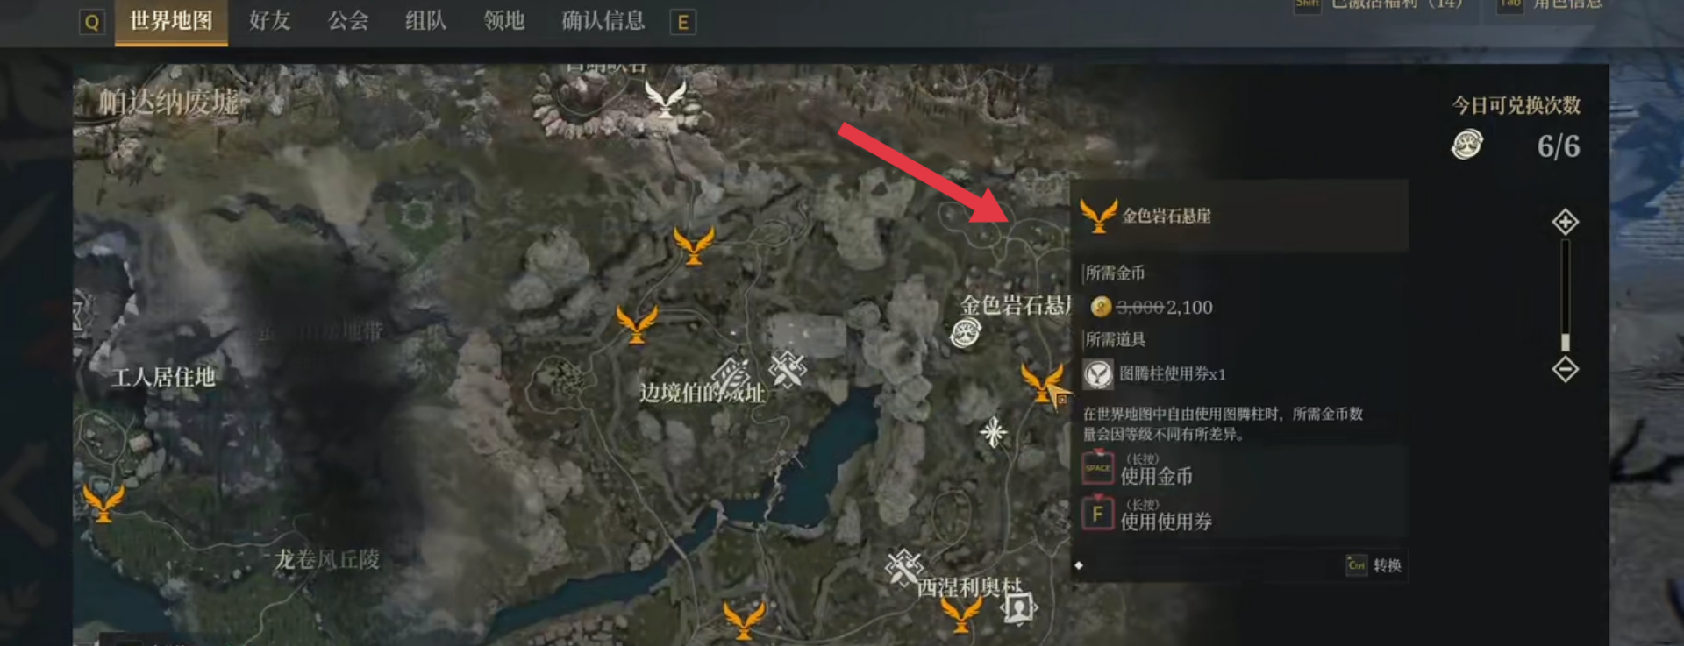This screenshot has height=646, width=1684.
Task: Select the 组队 tab
Action: point(425,21)
